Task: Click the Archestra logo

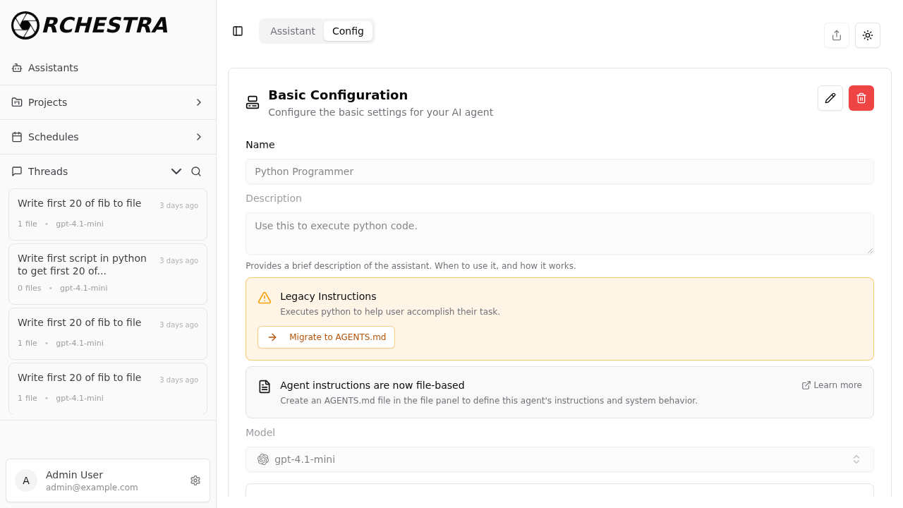Action: (90, 25)
